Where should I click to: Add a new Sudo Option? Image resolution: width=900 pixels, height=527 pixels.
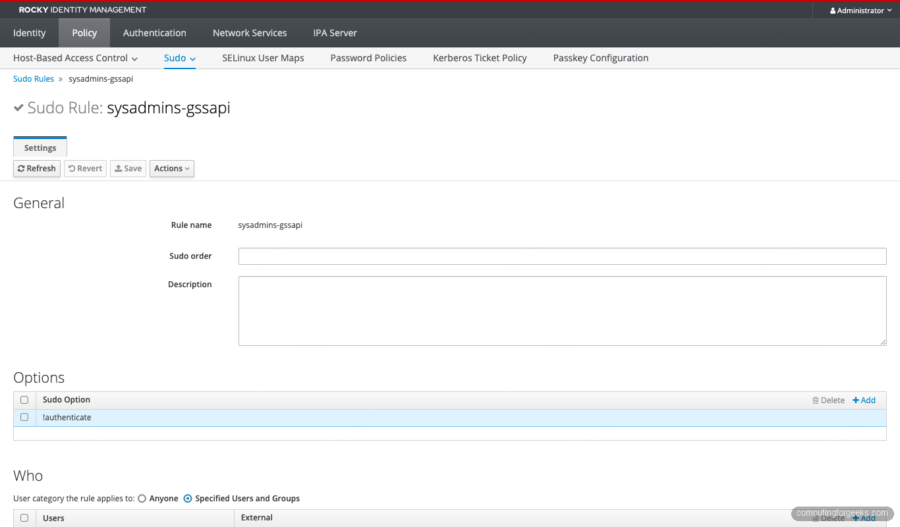coord(864,401)
